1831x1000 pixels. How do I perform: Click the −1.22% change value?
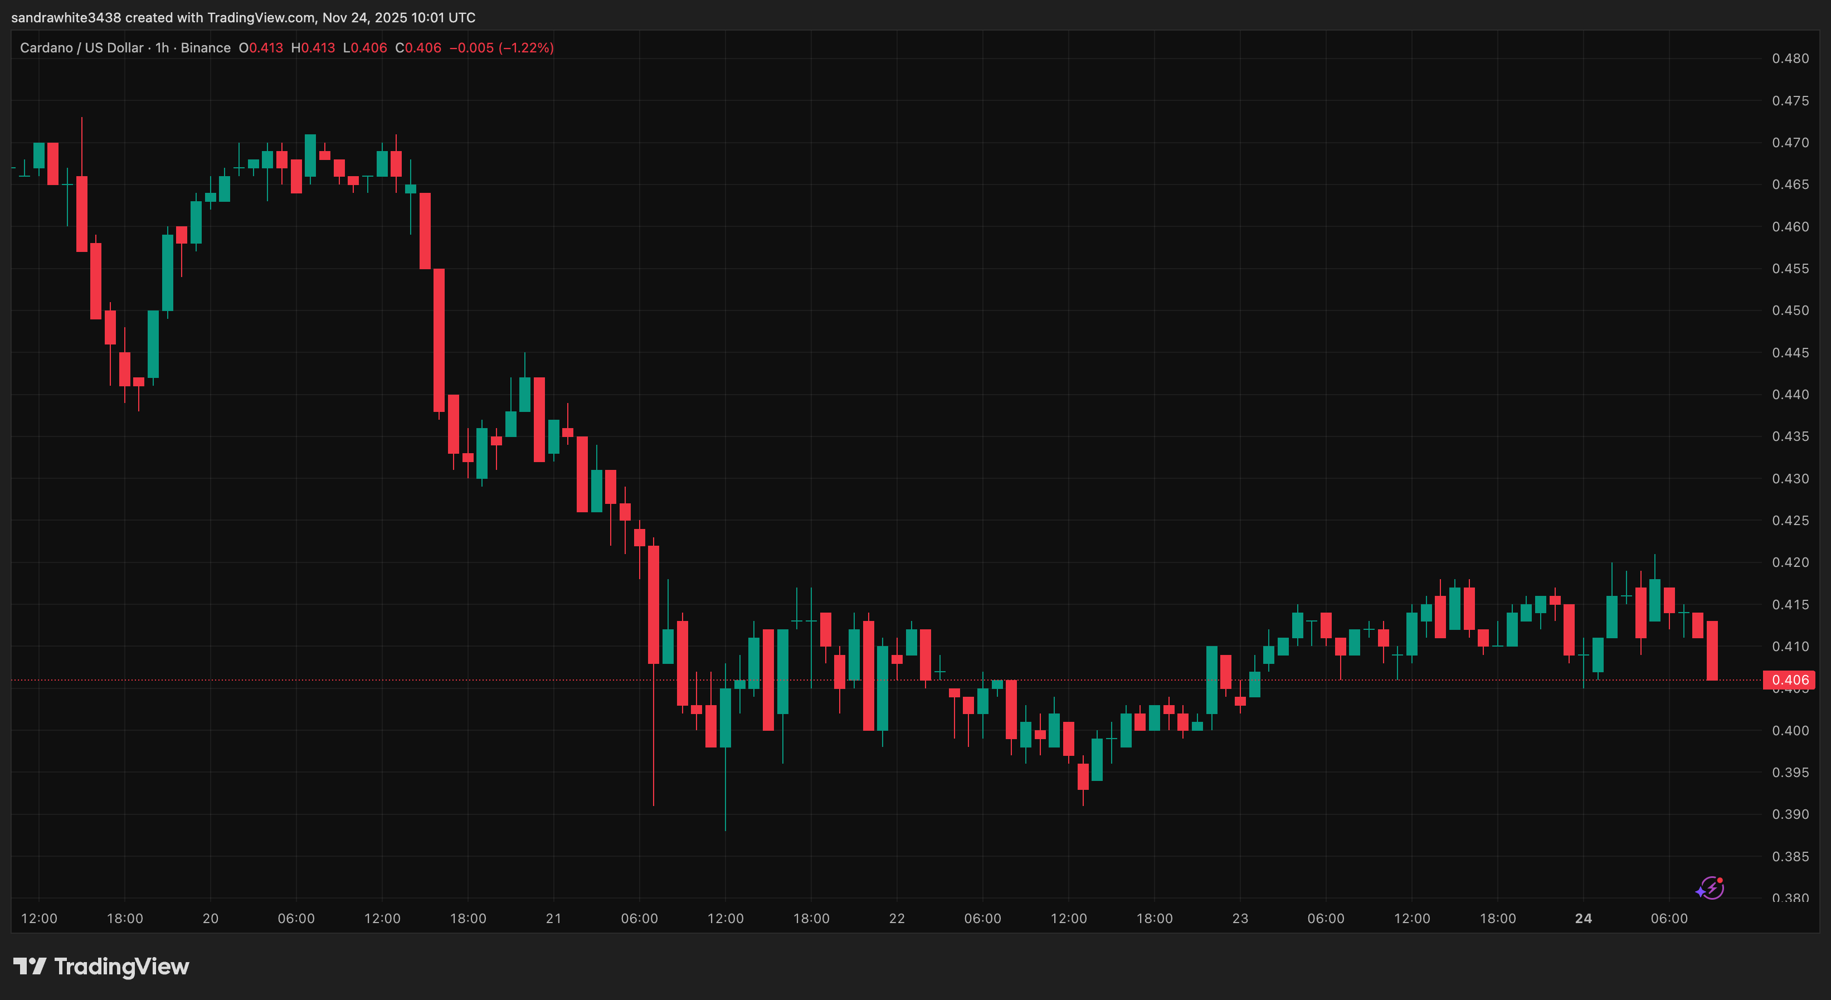click(x=524, y=47)
